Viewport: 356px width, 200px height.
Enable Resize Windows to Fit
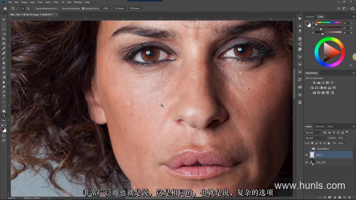(34, 9)
